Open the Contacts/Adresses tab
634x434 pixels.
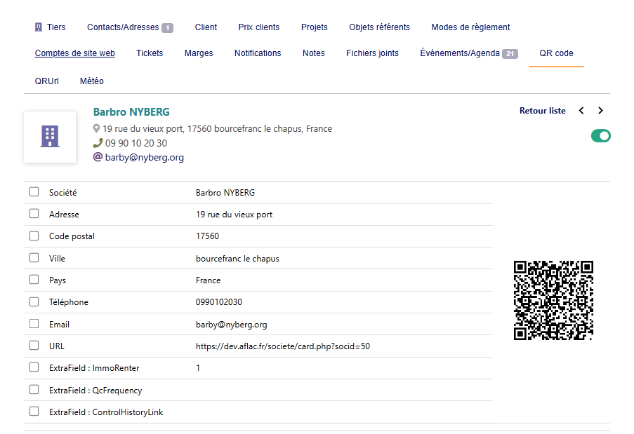[129, 27]
